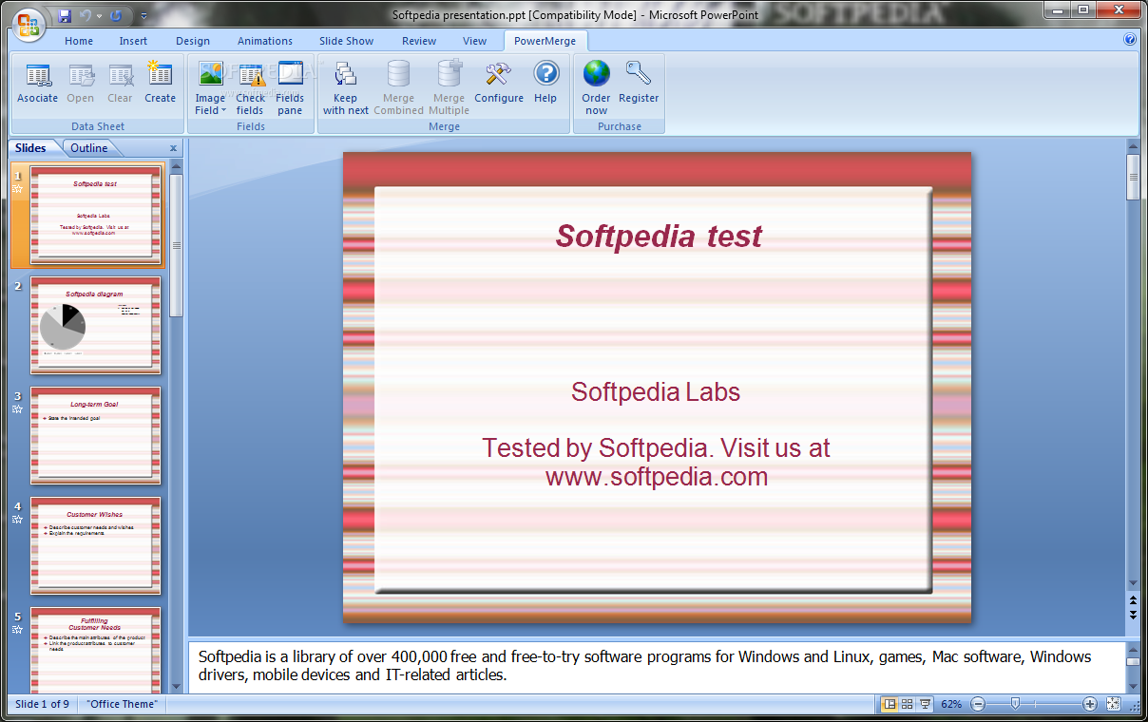Run Check fields in the ribbon
1148x722 pixels.
(x=251, y=89)
